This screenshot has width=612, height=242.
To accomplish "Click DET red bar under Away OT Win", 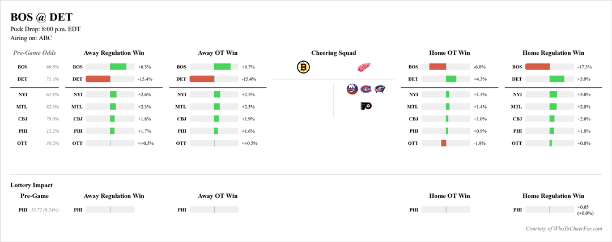I will click(x=202, y=79).
